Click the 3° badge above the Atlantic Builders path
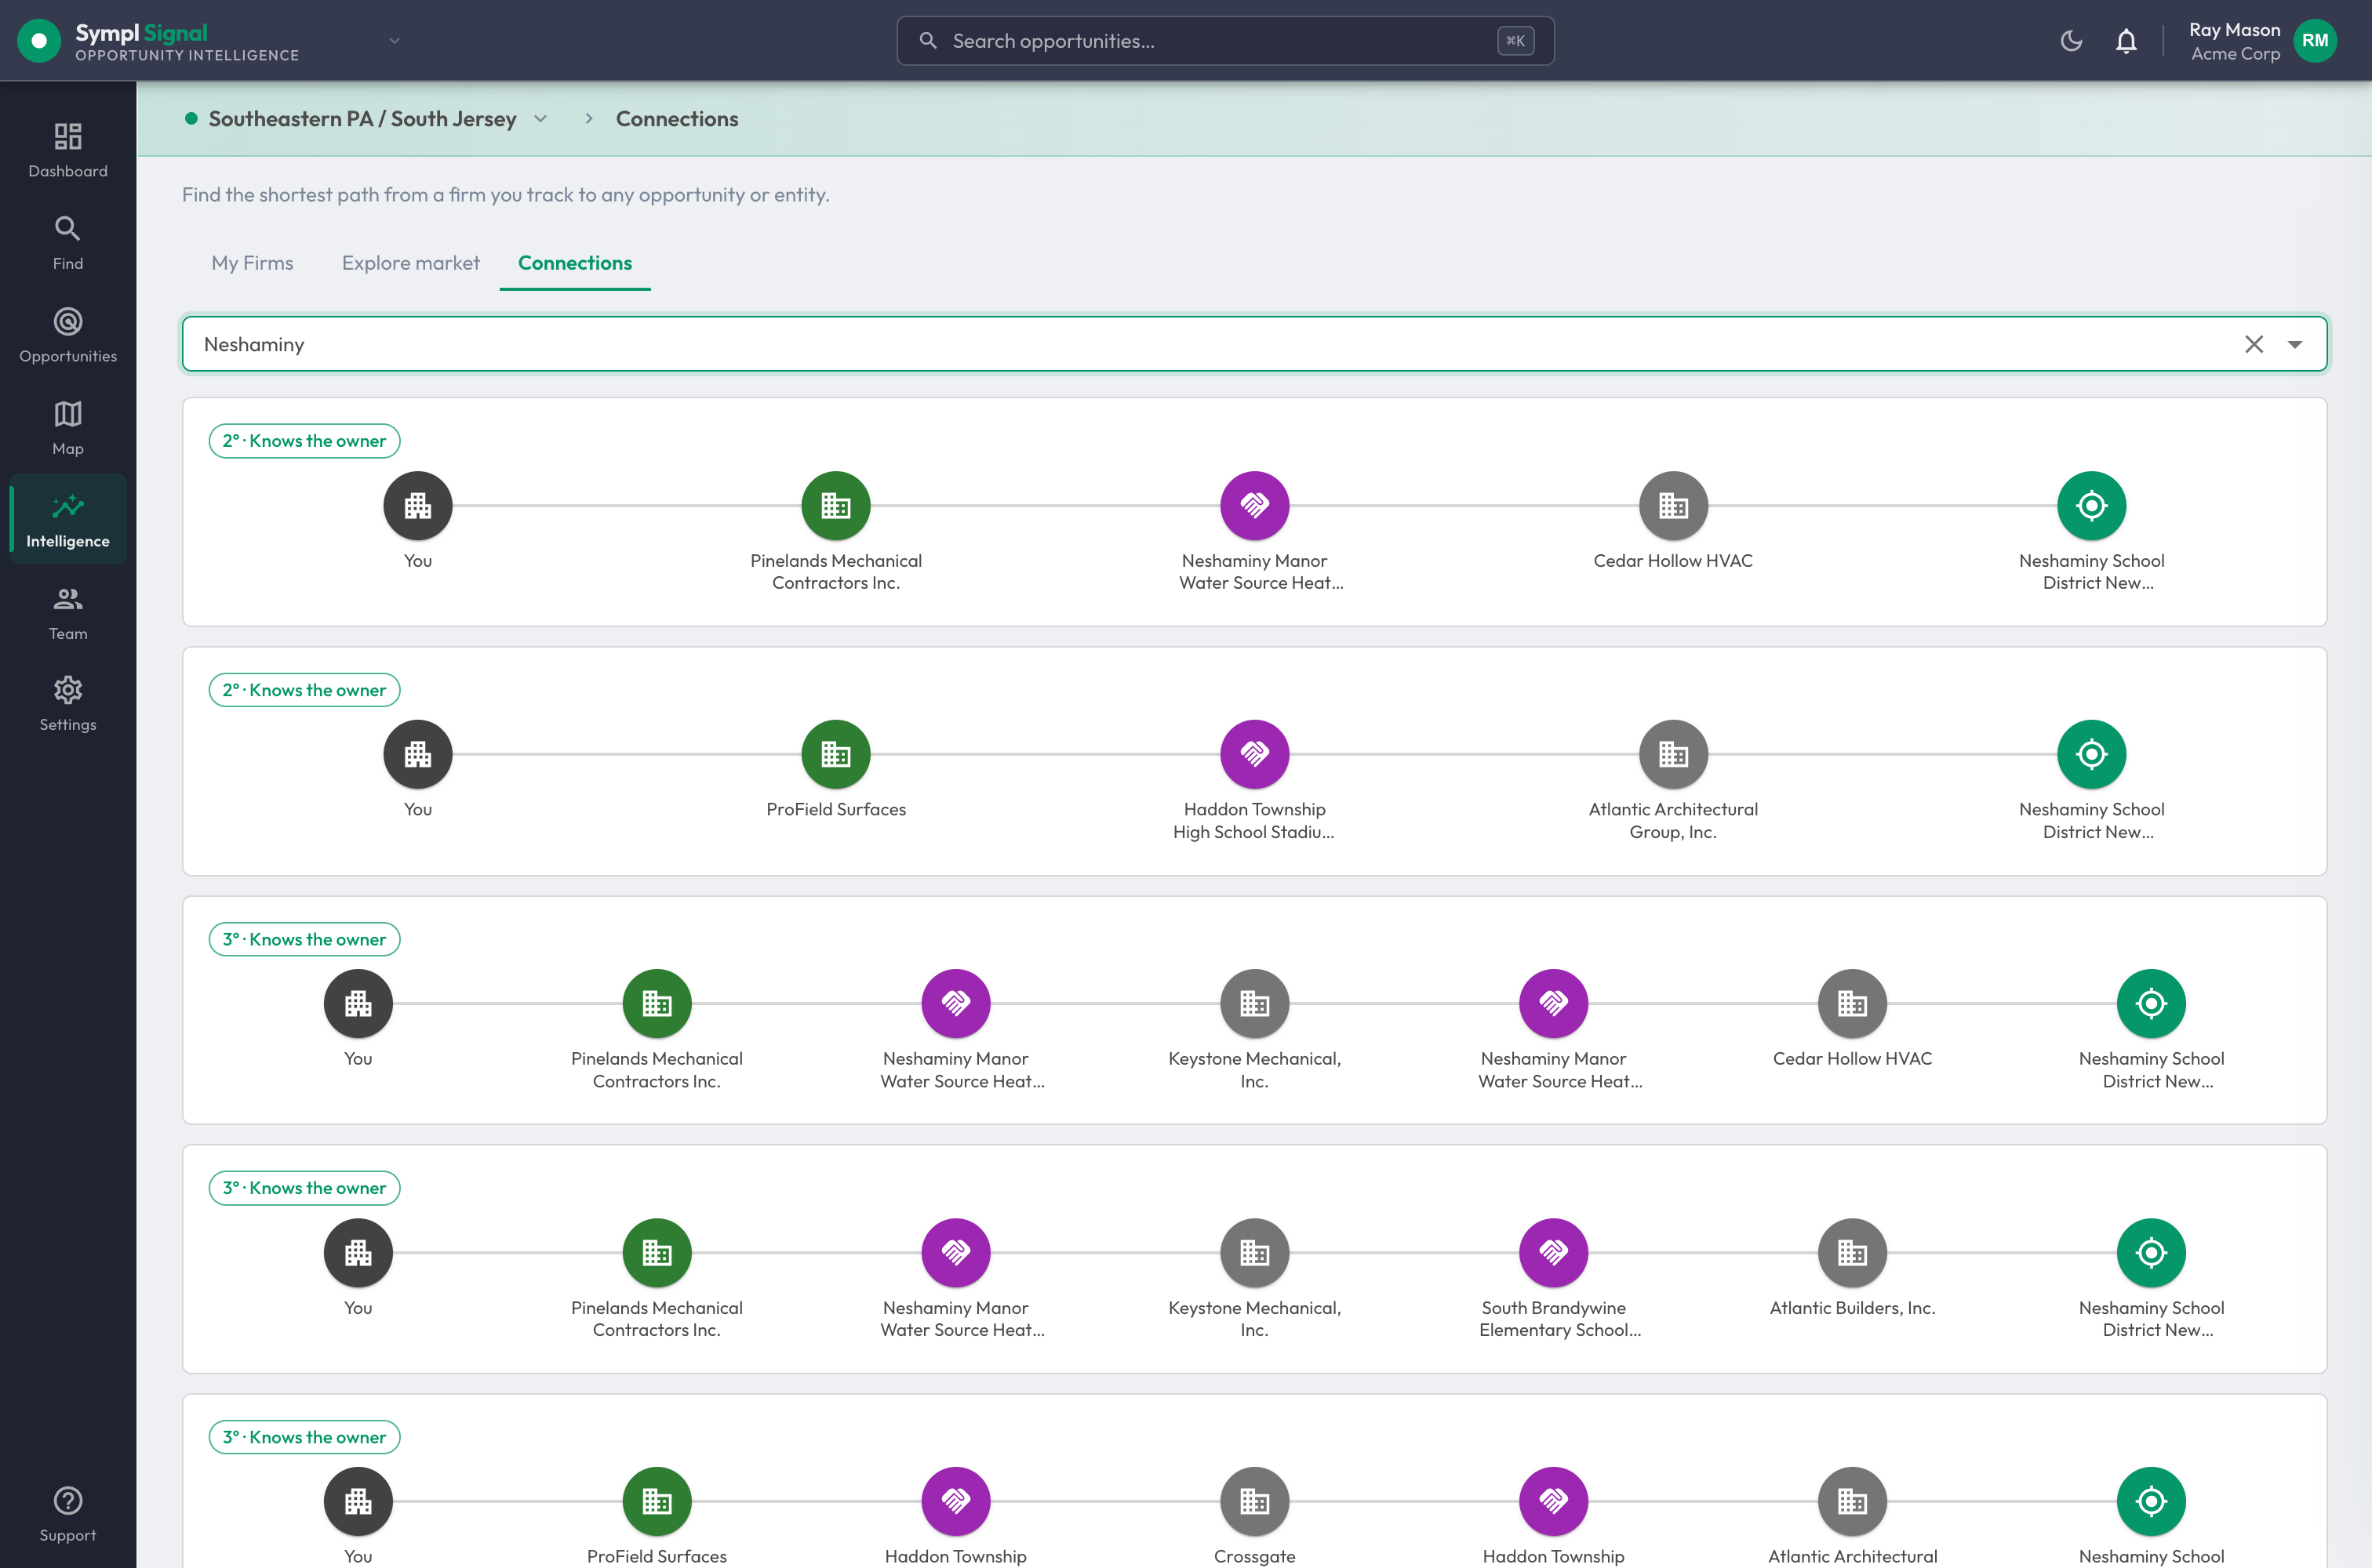 click(304, 1188)
